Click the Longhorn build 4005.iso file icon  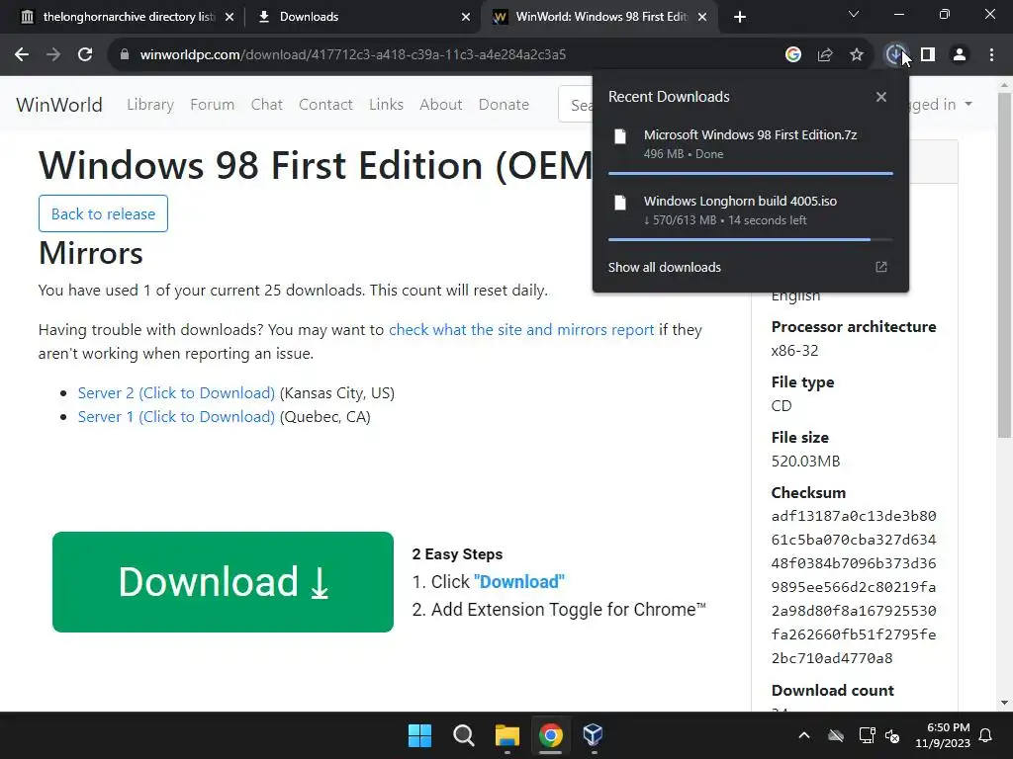coord(620,203)
